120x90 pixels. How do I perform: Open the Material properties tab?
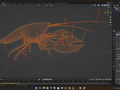click(x=114, y=66)
